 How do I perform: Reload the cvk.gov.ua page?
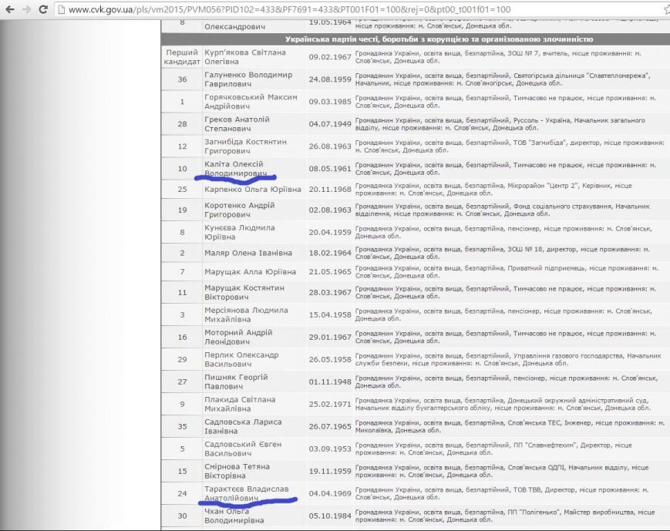tap(43, 9)
